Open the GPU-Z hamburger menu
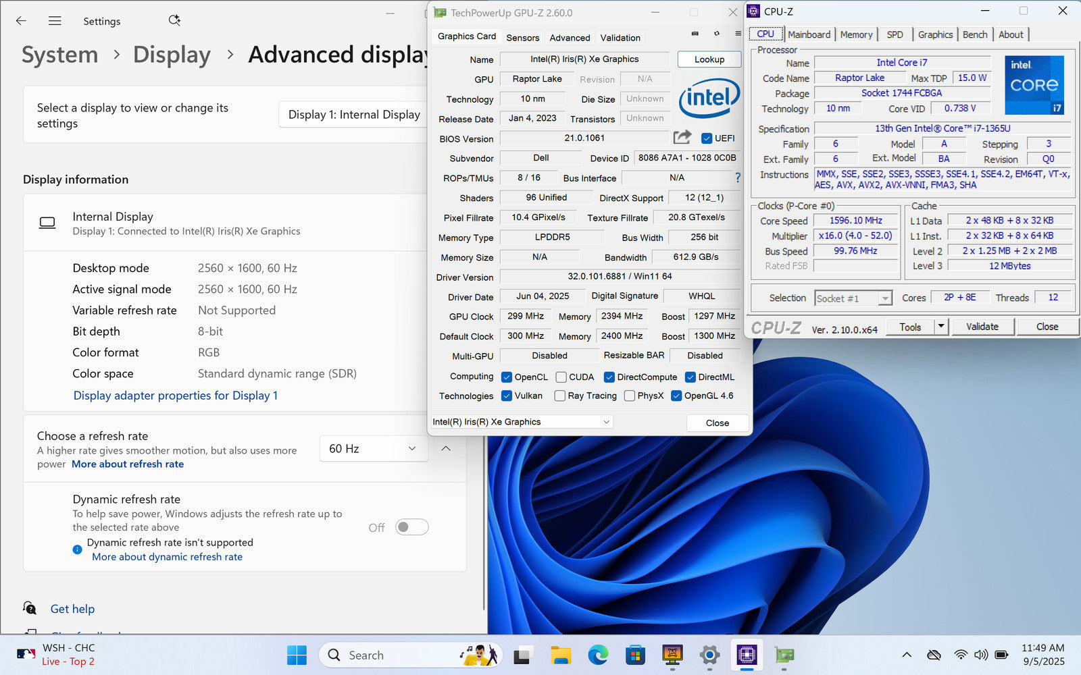This screenshot has height=675, width=1081. 738,33
